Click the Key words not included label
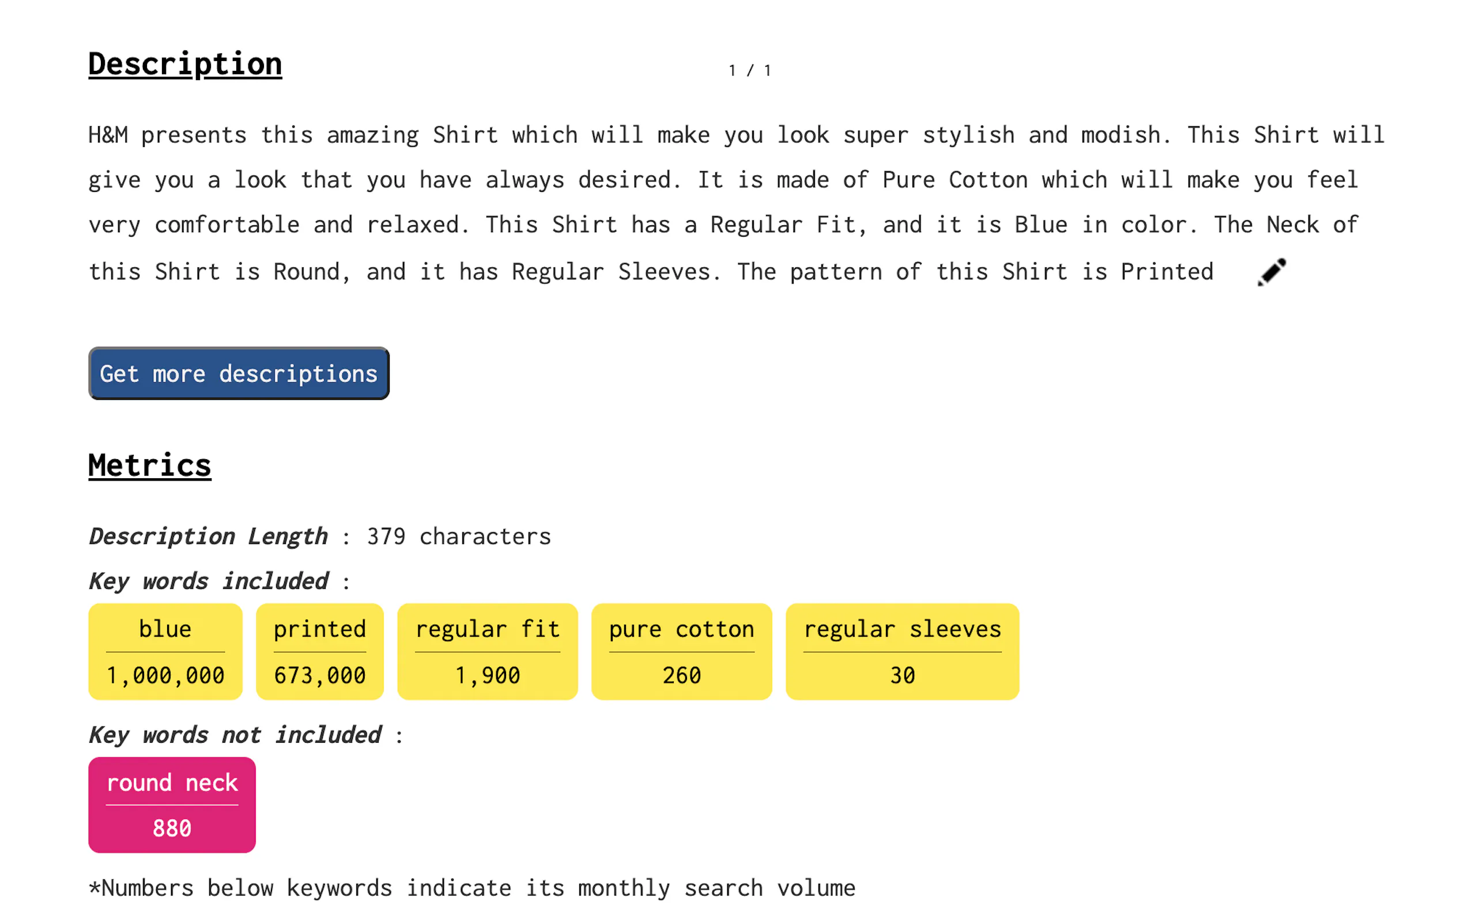This screenshot has width=1464, height=915. tap(235, 735)
